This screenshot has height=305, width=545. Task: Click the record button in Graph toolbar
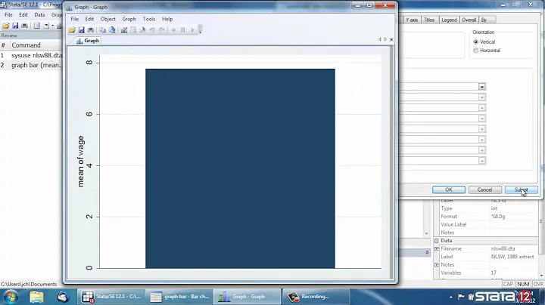point(173,30)
